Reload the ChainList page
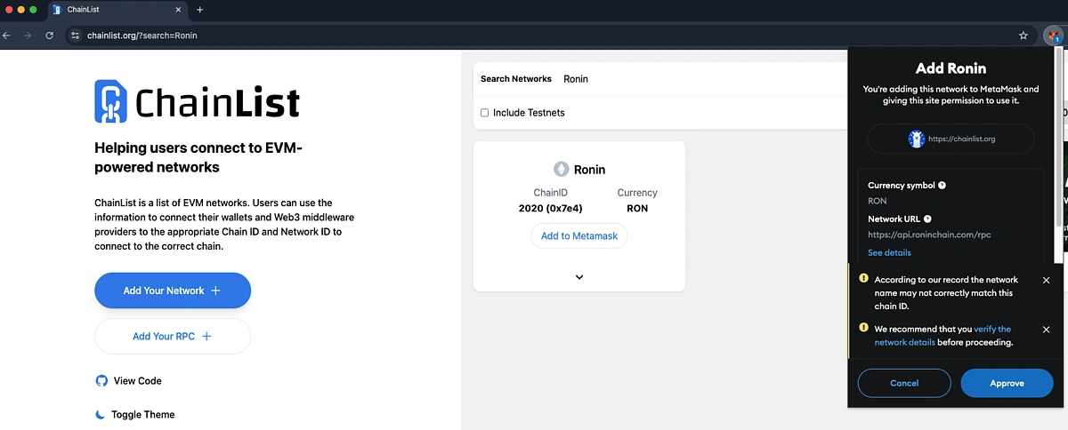This screenshot has height=430, width=1068. click(49, 36)
